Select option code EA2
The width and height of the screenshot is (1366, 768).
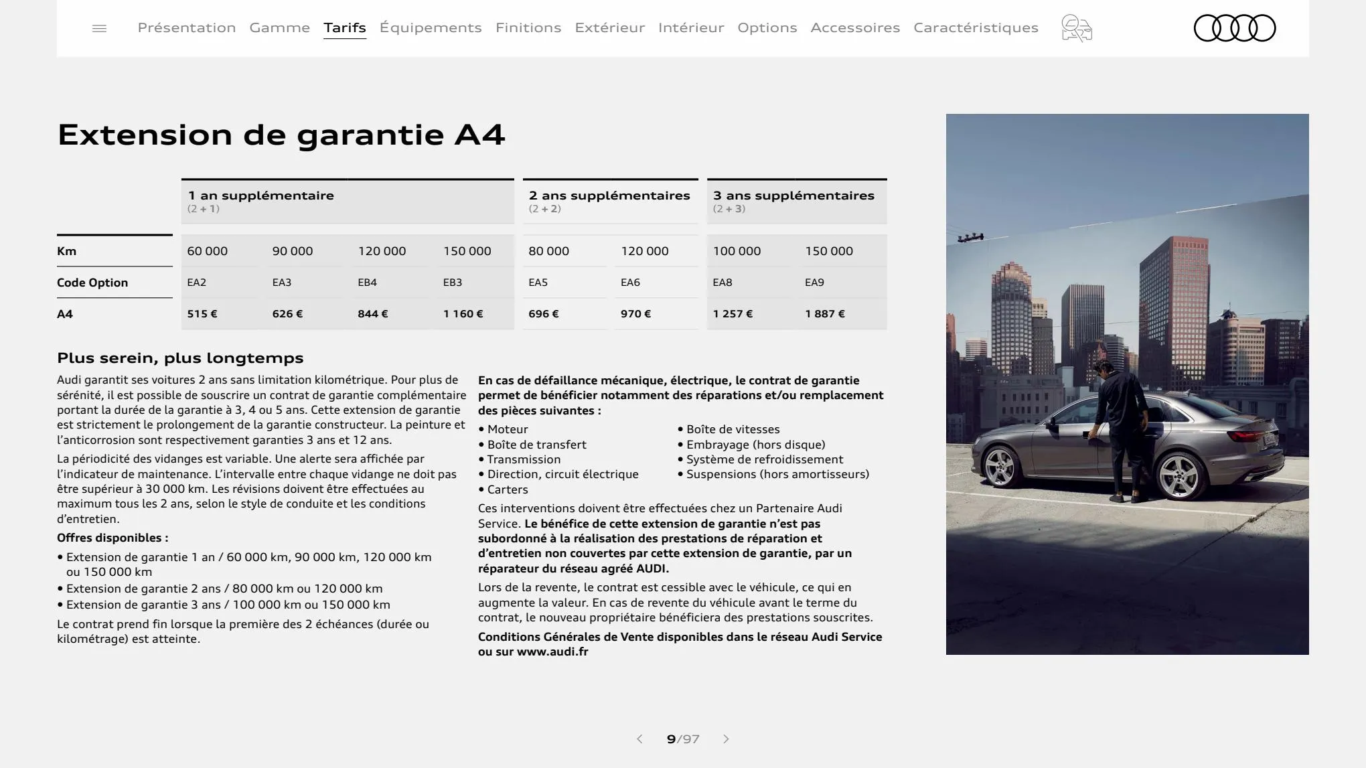(x=197, y=283)
